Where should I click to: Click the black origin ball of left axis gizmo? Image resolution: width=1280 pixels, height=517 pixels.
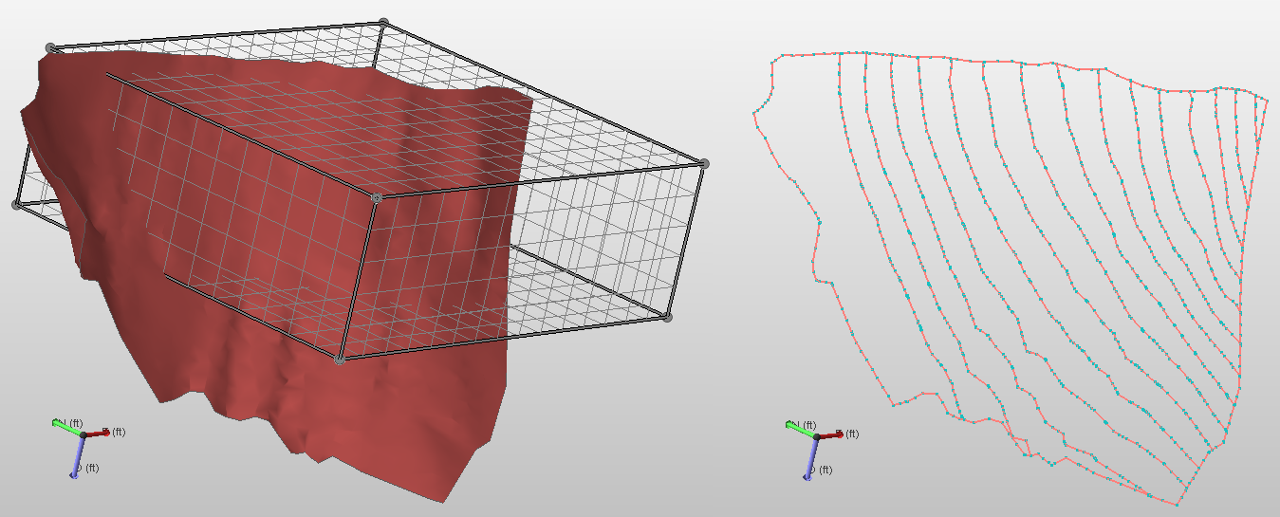pos(83,435)
